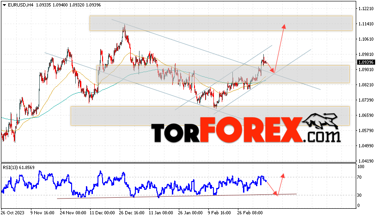Click the 26 Dec 16:00 time axis label
Viewport: 377px width, 218px height.
[x=132, y=213]
